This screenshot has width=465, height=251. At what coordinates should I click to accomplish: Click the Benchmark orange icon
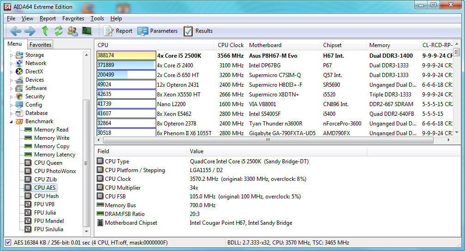(x=19, y=121)
